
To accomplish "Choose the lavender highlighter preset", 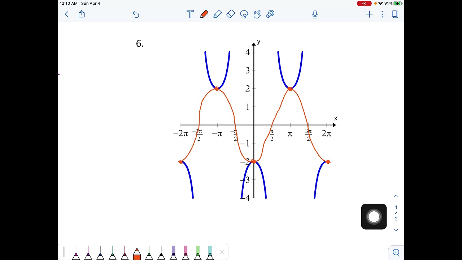I will click(x=173, y=253).
